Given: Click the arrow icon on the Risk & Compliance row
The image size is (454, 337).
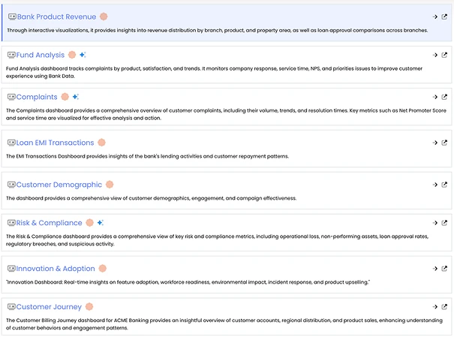Looking at the screenshot, I should (434, 223).
